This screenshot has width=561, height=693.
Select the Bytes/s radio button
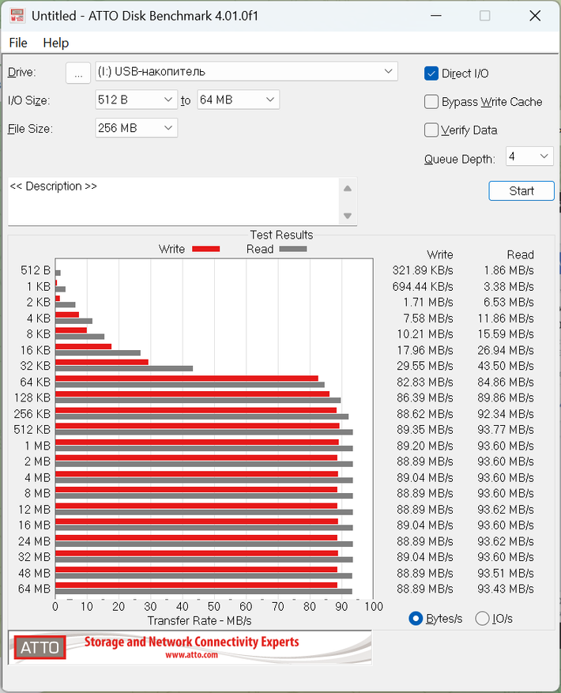pyautogui.click(x=416, y=618)
